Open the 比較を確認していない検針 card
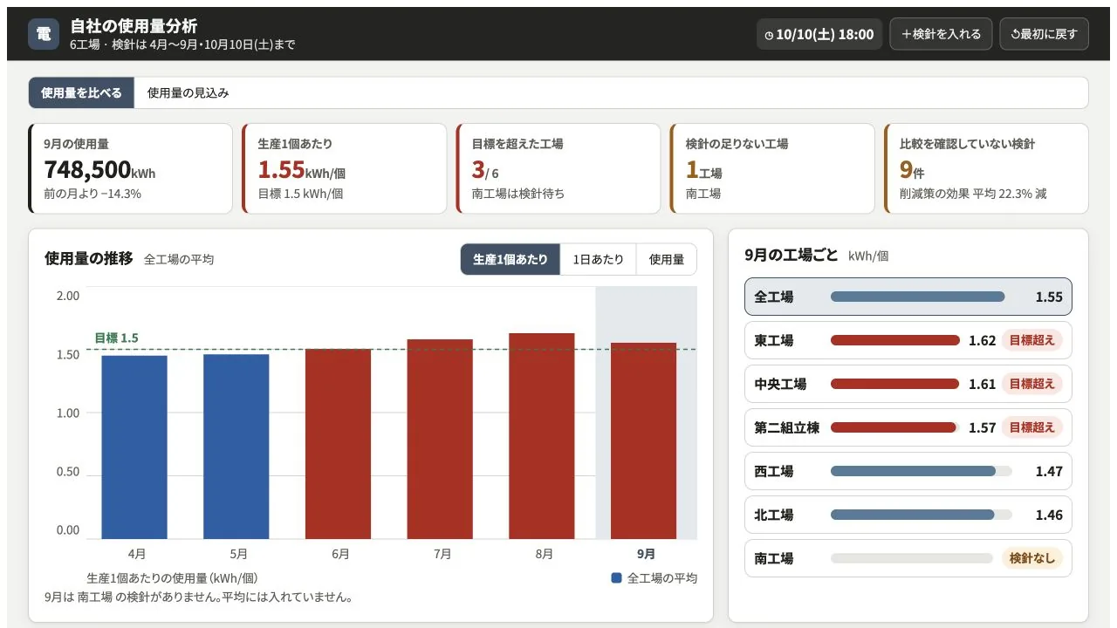The height and width of the screenshot is (628, 1117). tap(986, 168)
